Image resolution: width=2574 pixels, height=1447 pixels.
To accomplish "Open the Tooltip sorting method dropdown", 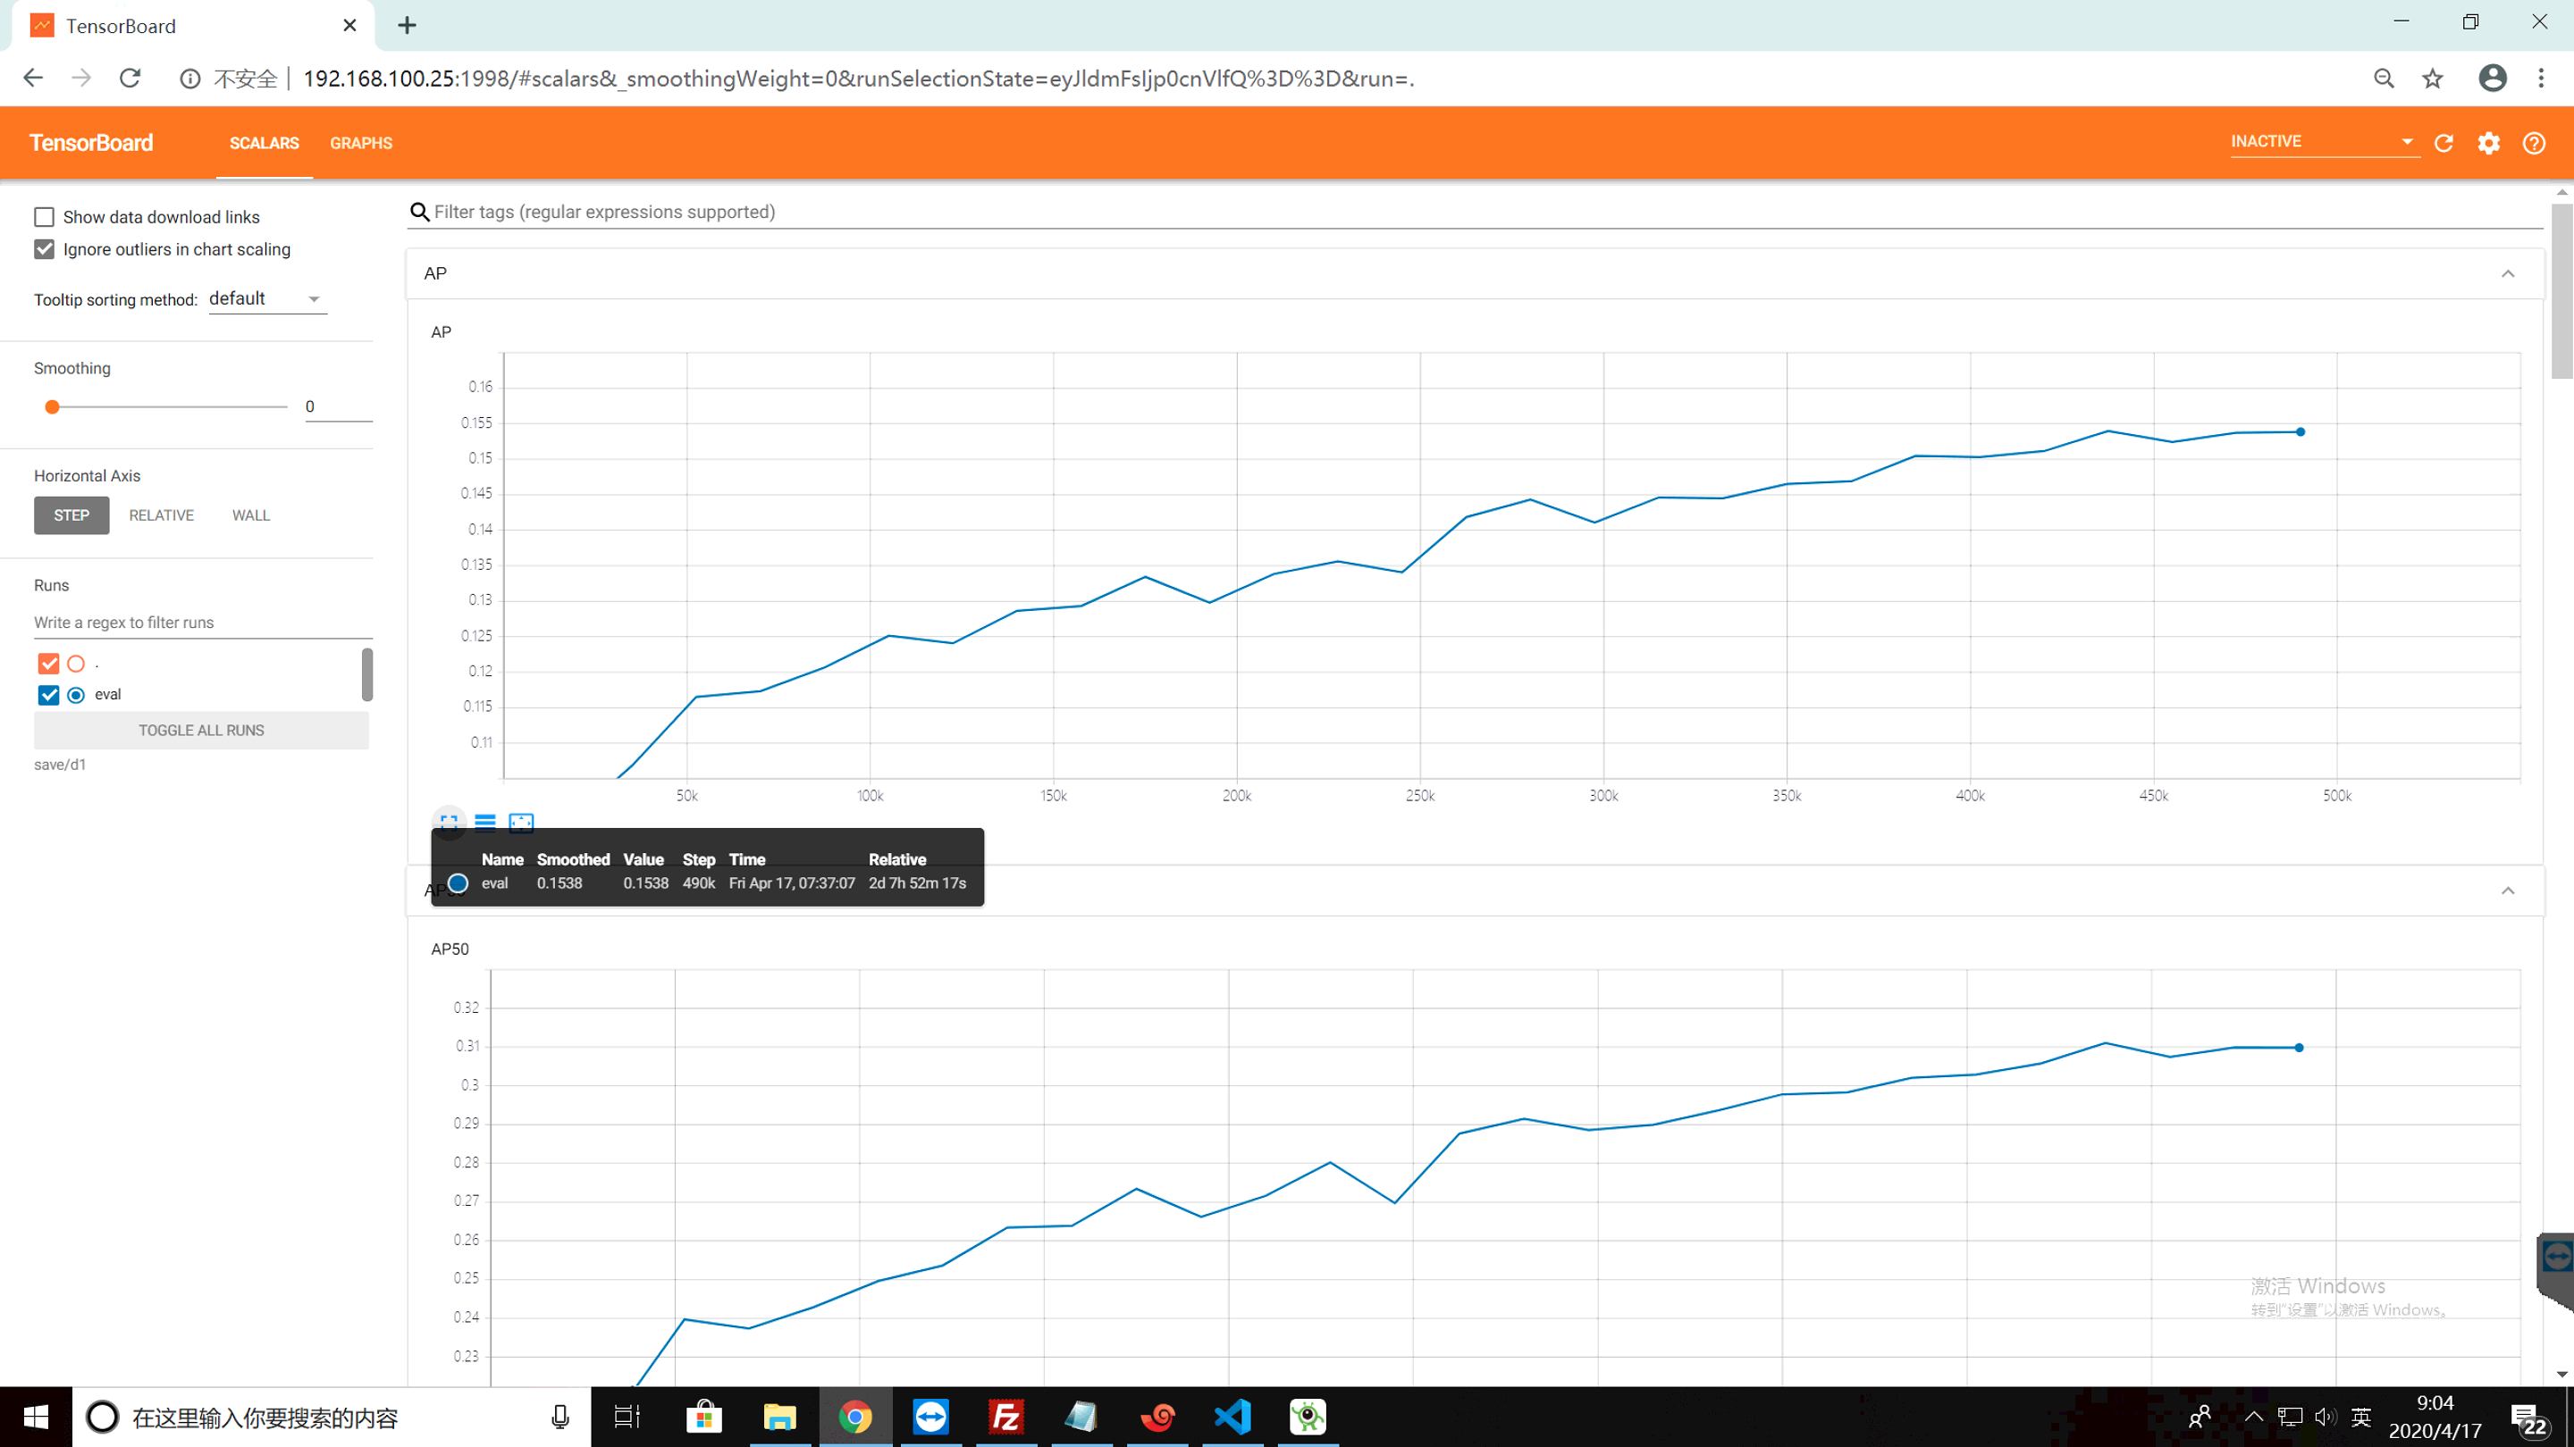I will [x=265, y=297].
